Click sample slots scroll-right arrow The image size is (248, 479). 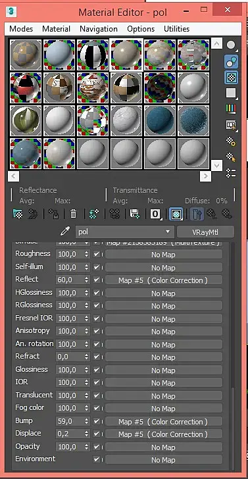205,176
